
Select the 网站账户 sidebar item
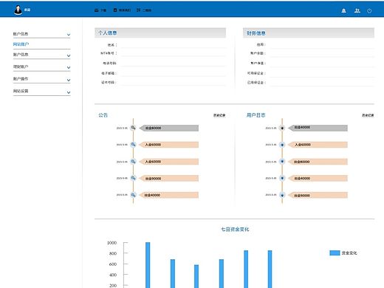click(21, 44)
